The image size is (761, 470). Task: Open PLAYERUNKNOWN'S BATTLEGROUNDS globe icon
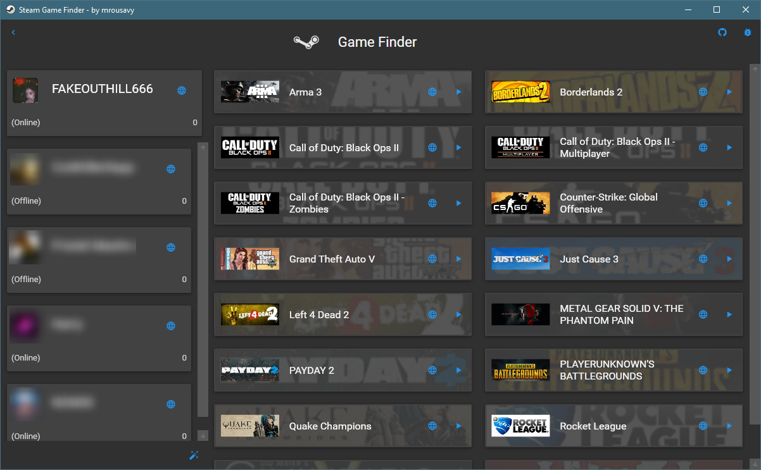[703, 370]
